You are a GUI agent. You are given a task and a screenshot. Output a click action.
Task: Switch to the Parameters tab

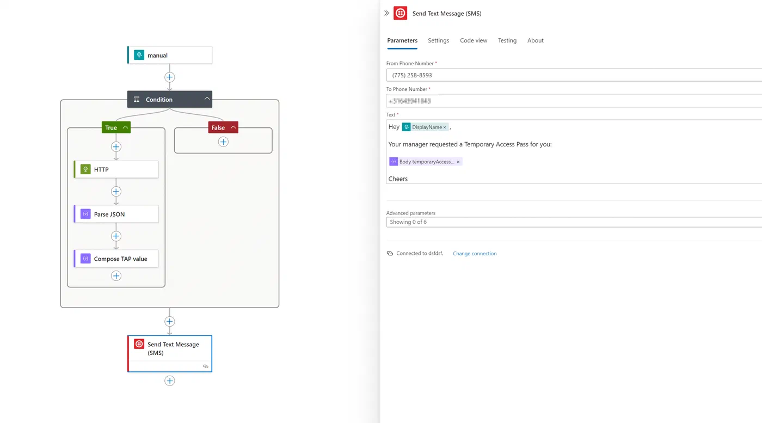coord(402,40)
